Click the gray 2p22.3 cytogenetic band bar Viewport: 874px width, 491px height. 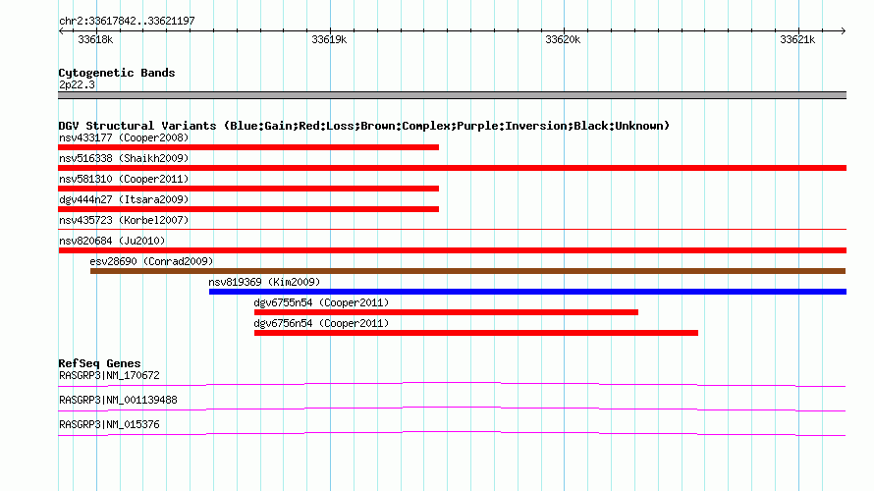(x=452, y=95)
